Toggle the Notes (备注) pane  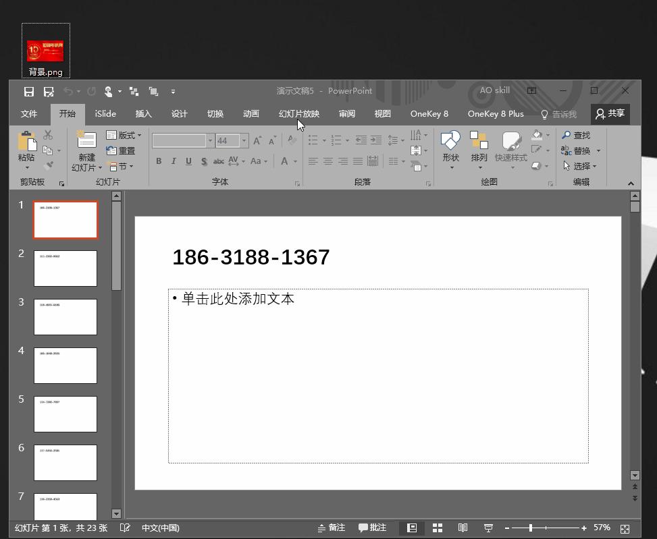click(331, 528)
